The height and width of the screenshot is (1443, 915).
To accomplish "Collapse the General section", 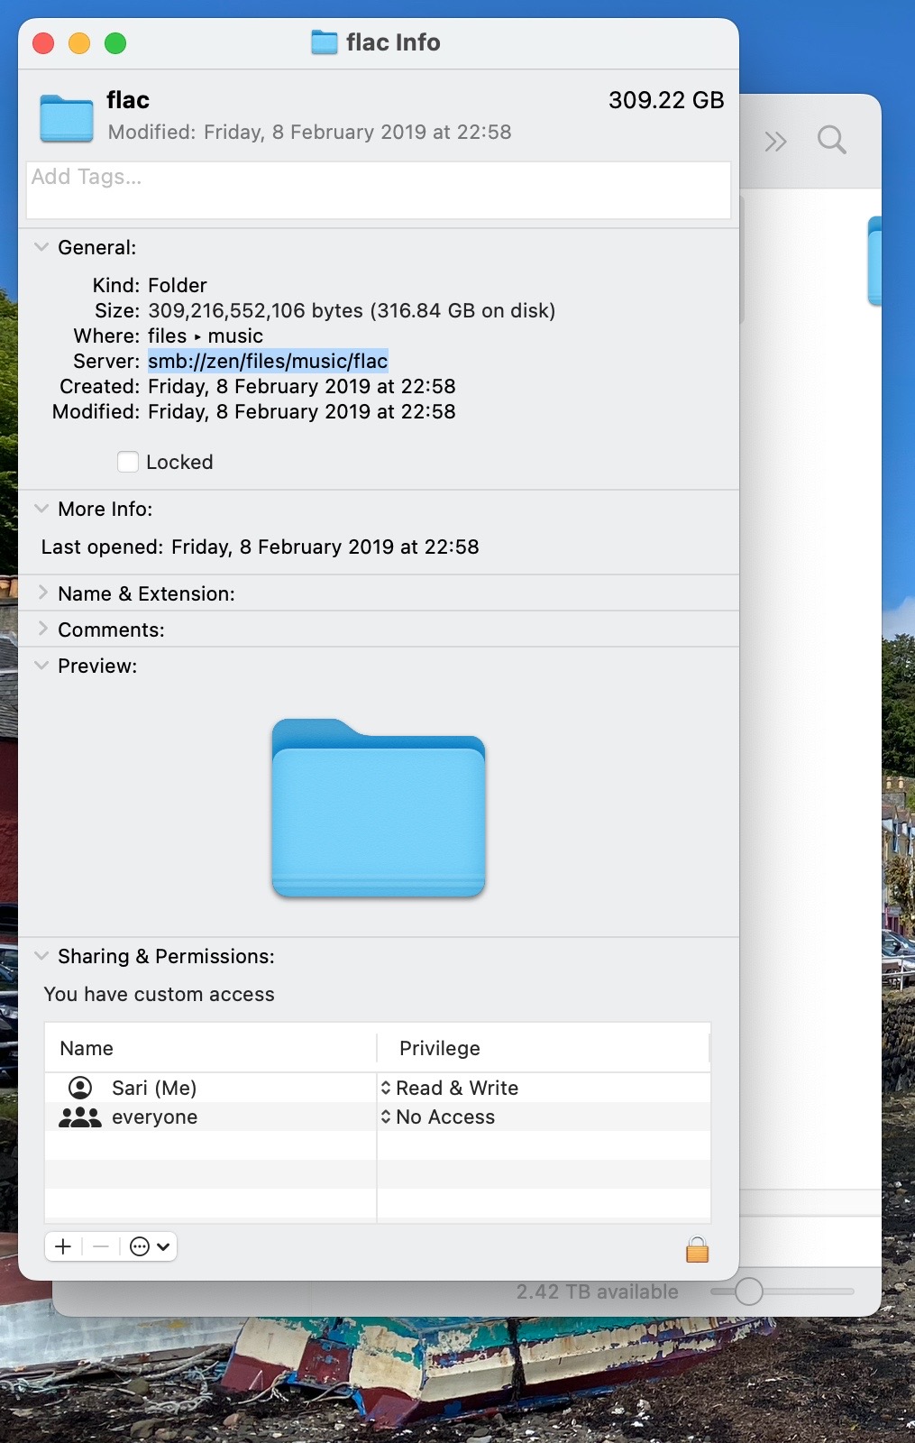I will coord(41,247).
